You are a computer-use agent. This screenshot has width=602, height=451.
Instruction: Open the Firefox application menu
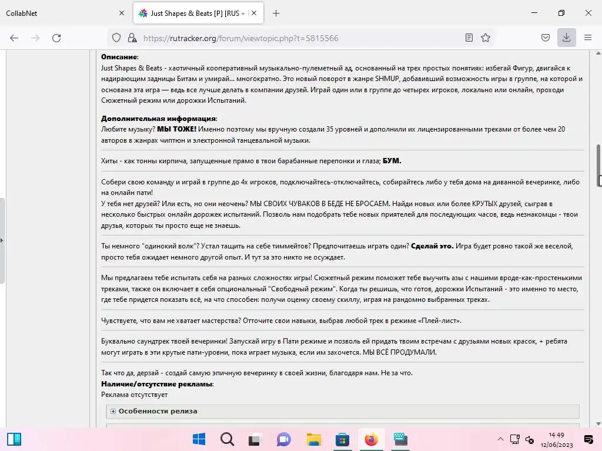pos(587,38)
